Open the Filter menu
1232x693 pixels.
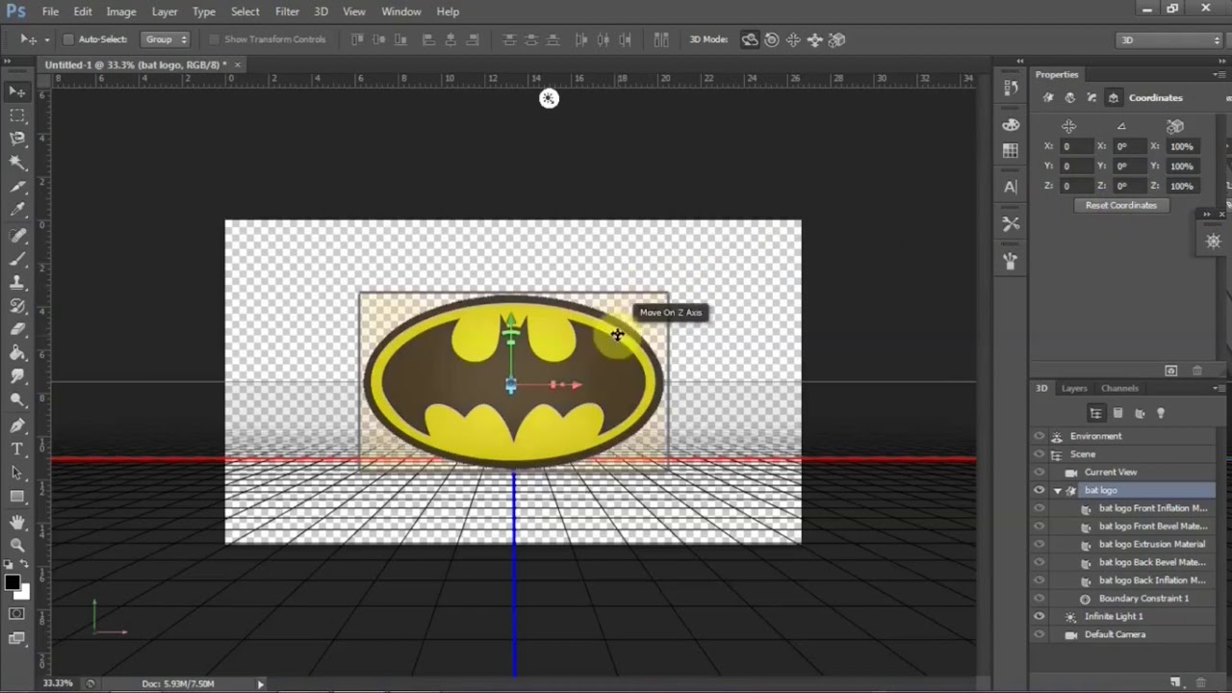pyautogui.click(x=287, y=12)
